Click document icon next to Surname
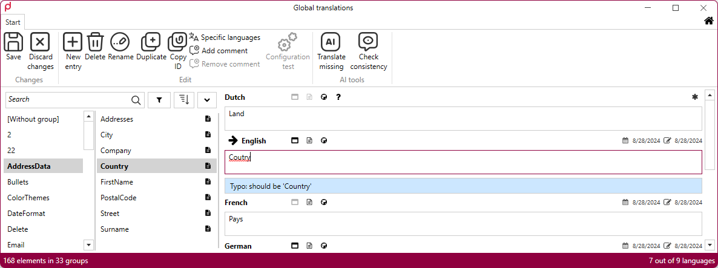Screen dimensions: 718x268 [208, 229]
